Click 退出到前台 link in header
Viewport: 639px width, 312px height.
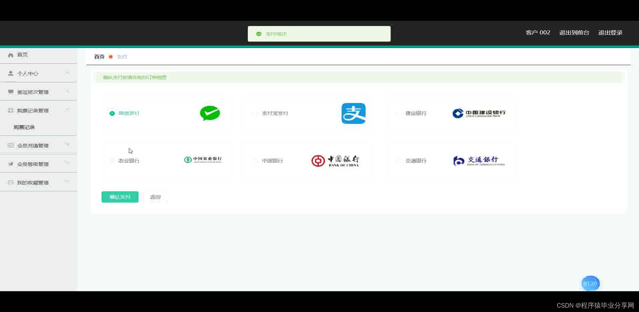tap(574, 33)
